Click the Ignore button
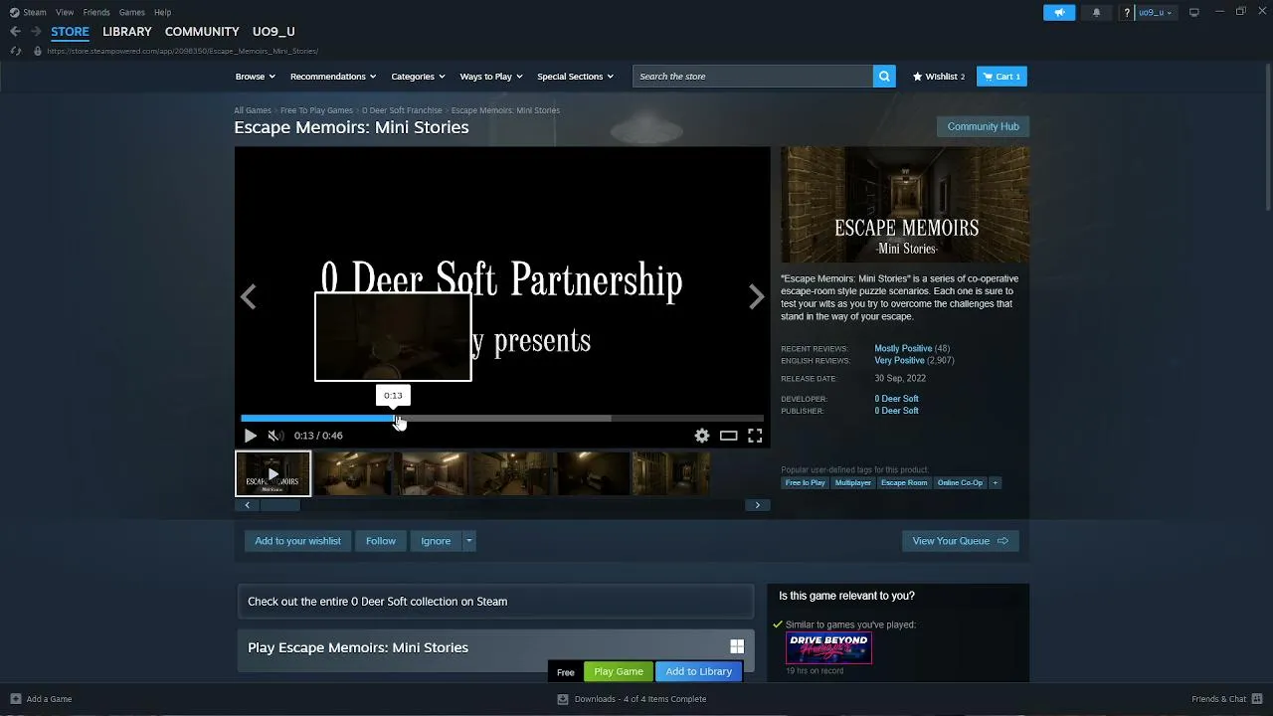The image size is (1273, 716). [436, 541]
